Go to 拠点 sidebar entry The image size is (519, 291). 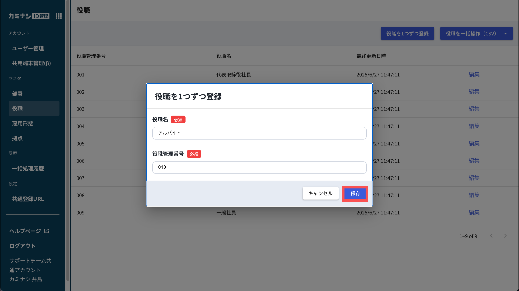(17, 138)
